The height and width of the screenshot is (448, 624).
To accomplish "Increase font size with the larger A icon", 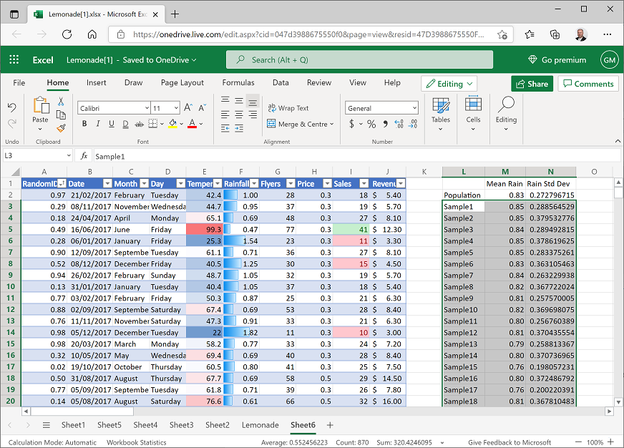I will tap(188, 108).
